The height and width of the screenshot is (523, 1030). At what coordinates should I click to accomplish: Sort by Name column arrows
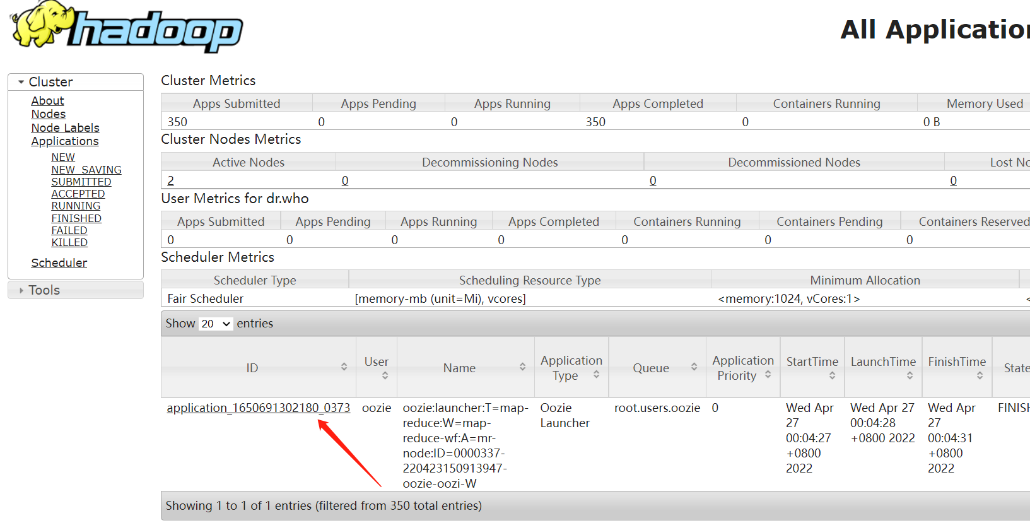[x=522, y=367]
